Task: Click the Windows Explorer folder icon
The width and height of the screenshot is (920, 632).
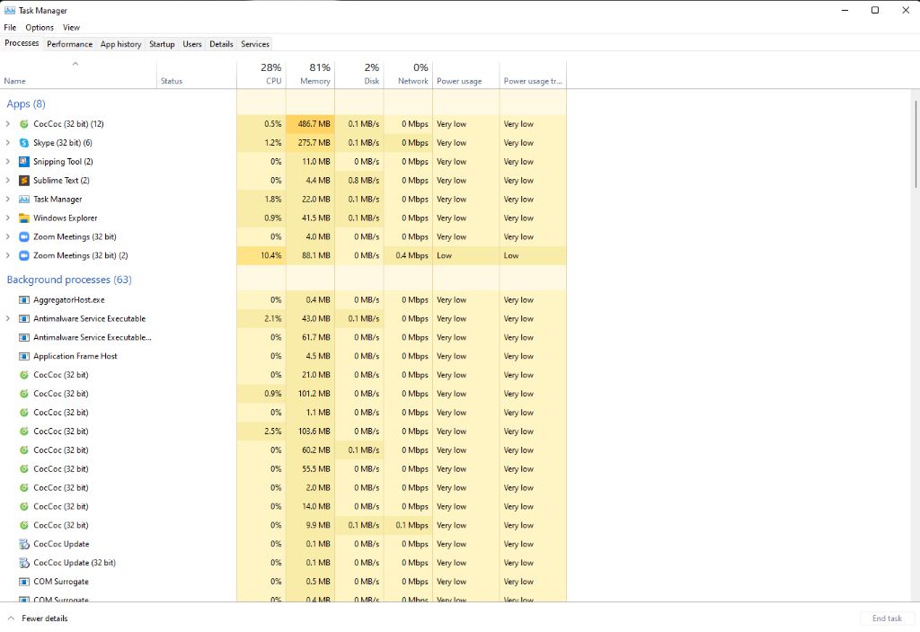Action: coord(24,218)
